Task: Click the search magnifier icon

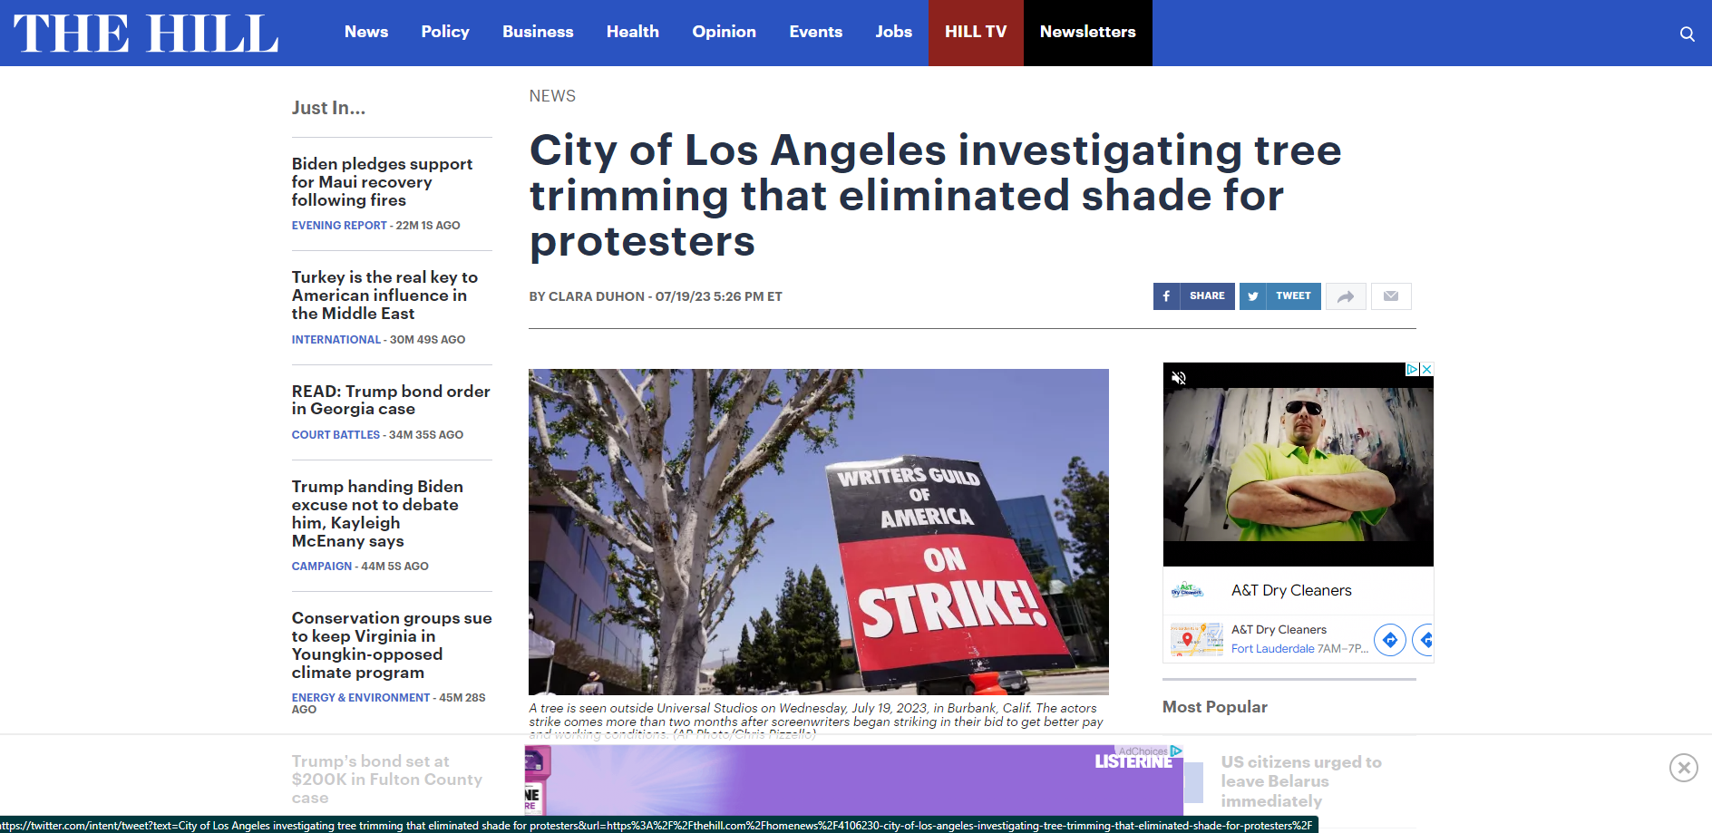Action: (1687, 34)
